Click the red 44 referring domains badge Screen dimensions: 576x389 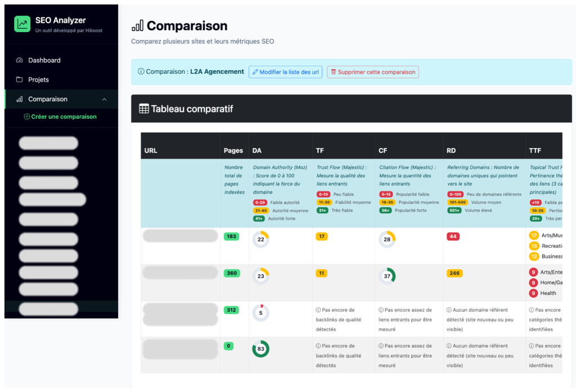(x=453, y=237)
